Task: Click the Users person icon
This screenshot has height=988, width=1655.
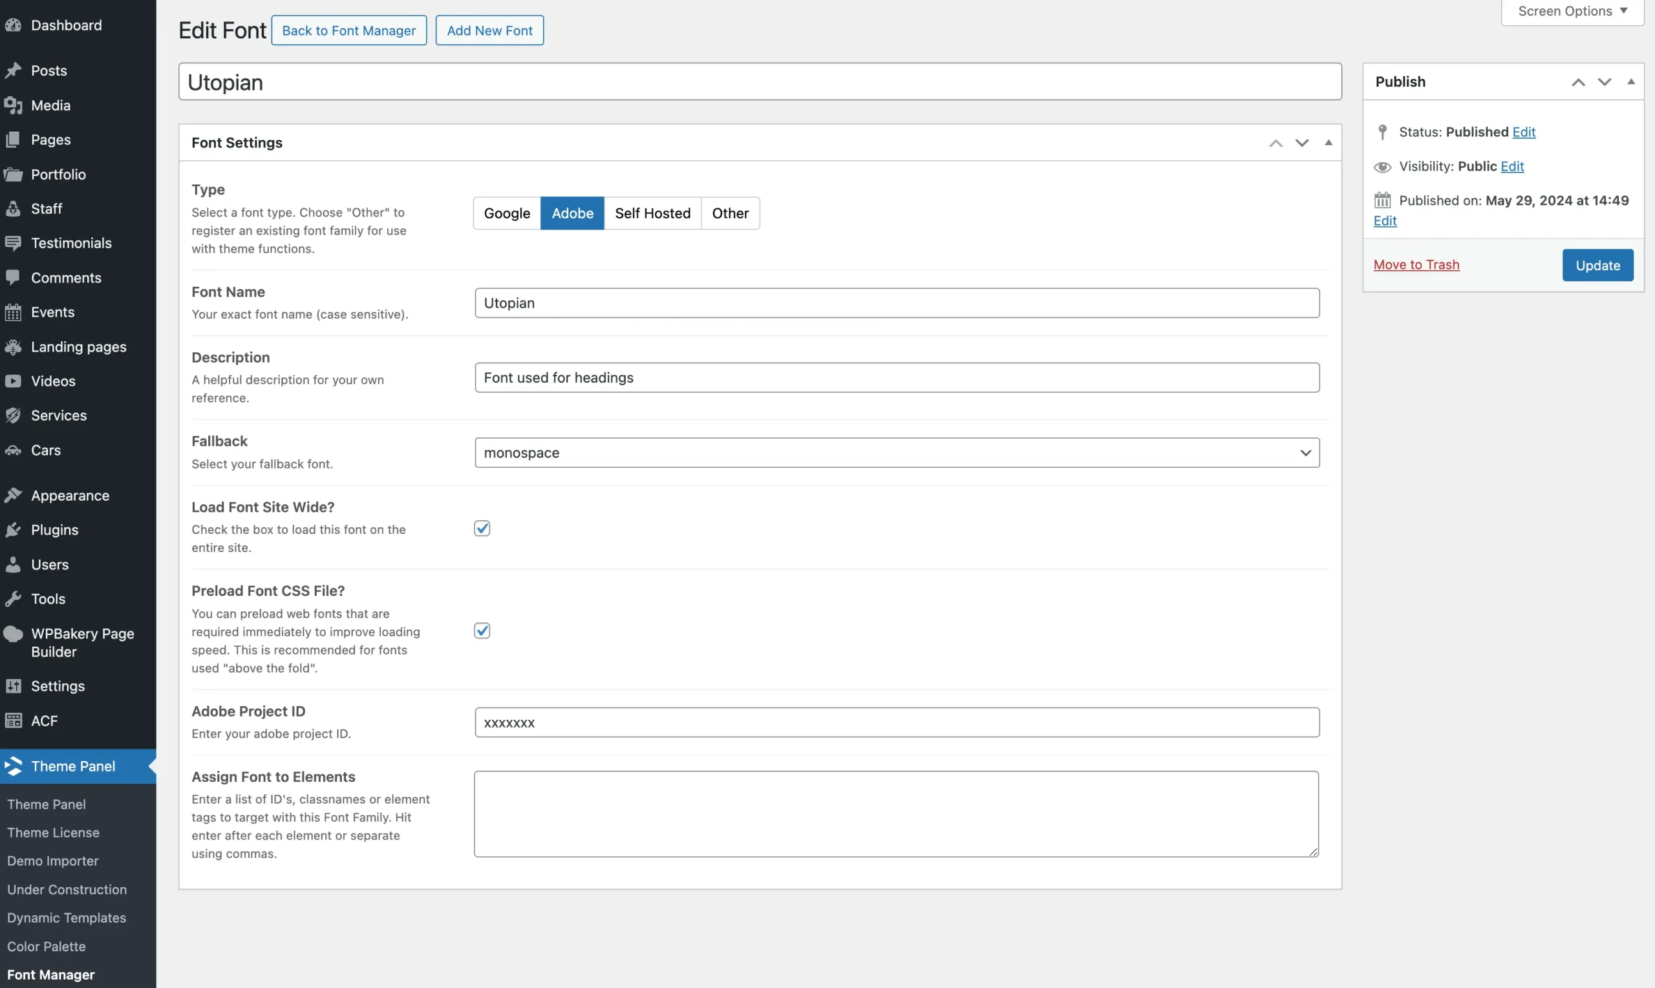Action: point(13,565)
